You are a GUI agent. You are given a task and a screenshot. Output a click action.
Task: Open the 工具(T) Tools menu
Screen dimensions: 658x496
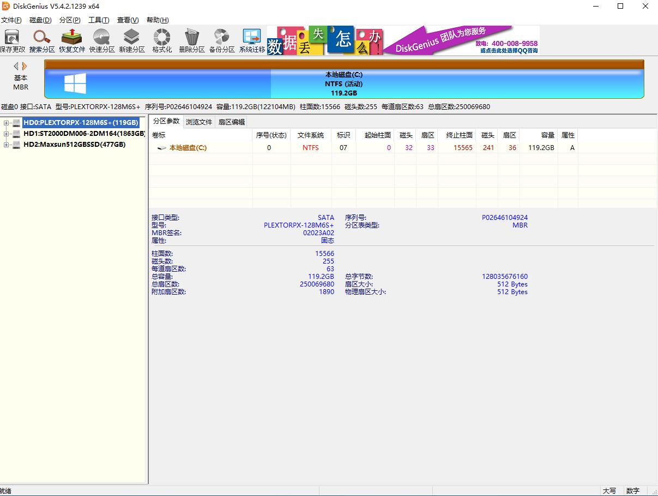99,20
